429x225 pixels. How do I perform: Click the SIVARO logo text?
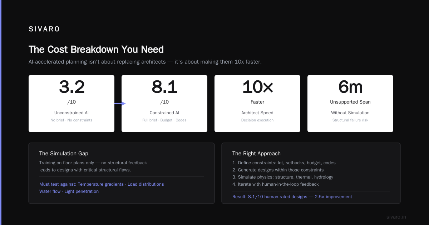(44, 29)
